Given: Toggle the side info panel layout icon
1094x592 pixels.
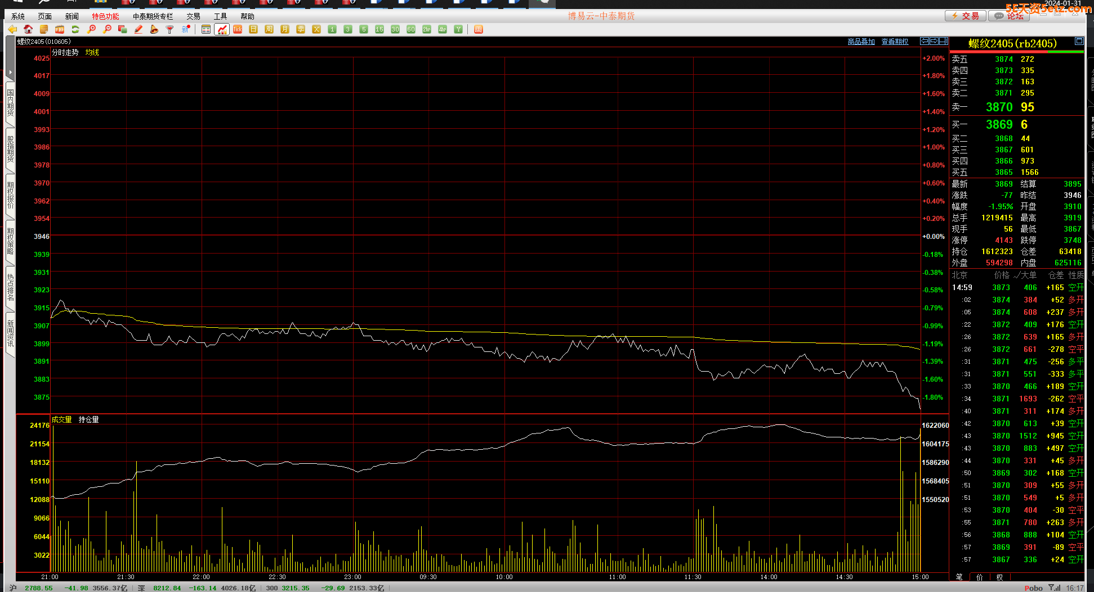Looking at the screenshot, I should click(x=943, y=41).
